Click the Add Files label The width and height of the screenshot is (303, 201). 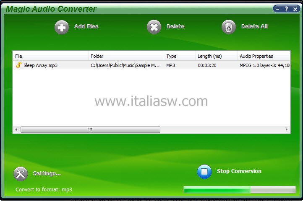(x=86, y=26)
